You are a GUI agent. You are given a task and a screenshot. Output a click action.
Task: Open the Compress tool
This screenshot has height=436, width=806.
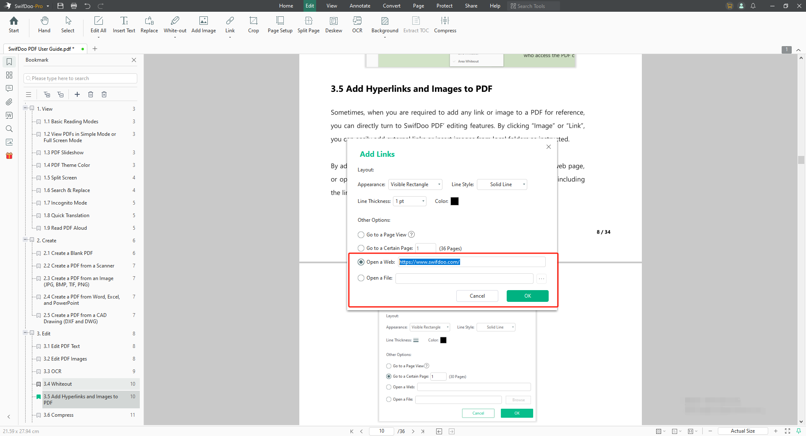click(x=445, y=25)
